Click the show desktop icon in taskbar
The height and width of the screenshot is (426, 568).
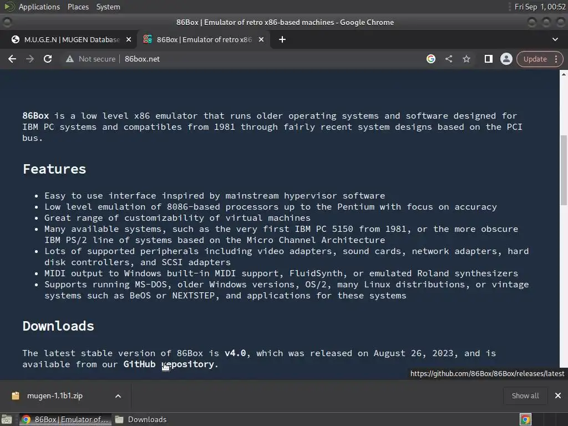coord(7,419)
